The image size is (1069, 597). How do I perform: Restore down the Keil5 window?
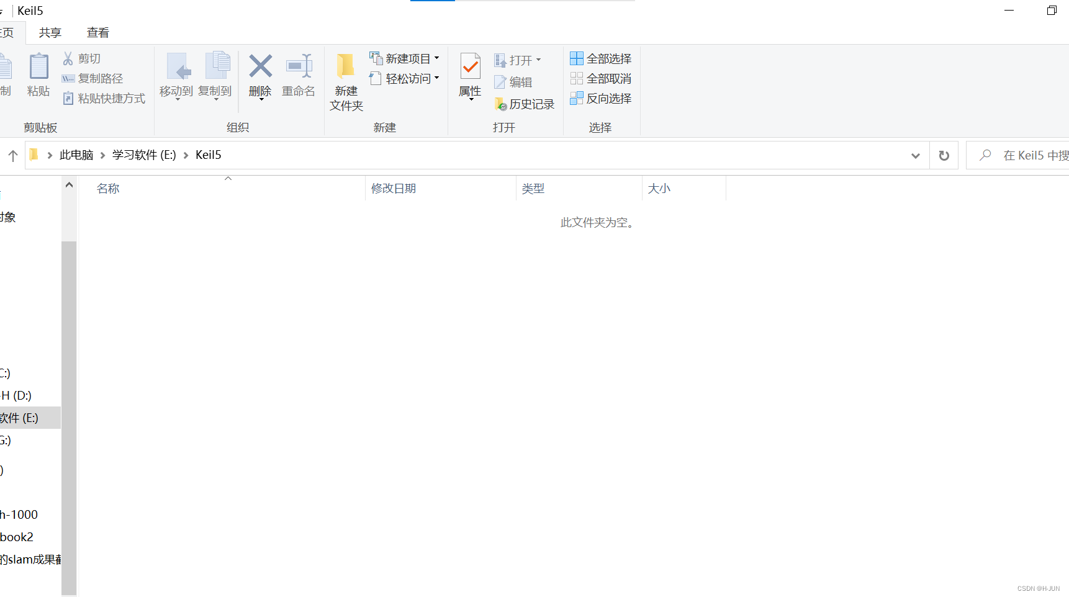(x=1052, y=11)
